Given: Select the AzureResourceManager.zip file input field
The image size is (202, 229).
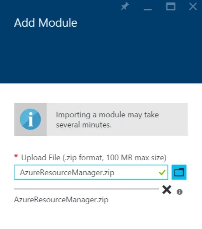Looking at the screenshot, I should [91, 172].
